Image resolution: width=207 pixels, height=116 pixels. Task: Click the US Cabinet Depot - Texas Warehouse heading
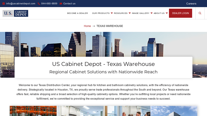(103, 64)
